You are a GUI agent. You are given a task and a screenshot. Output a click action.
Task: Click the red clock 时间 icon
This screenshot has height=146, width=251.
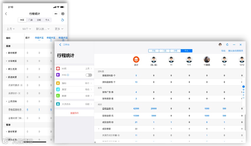(x=58, y=68)
